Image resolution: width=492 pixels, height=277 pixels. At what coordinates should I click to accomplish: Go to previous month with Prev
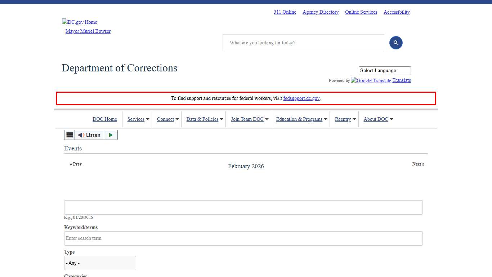point(76,164)
